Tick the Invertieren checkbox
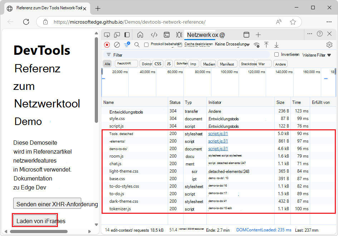The image size is (338, 236). (276, 54)
